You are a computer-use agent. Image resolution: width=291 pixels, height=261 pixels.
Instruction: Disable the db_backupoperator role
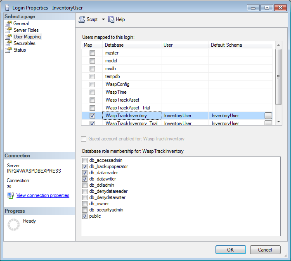pos(85,166)
